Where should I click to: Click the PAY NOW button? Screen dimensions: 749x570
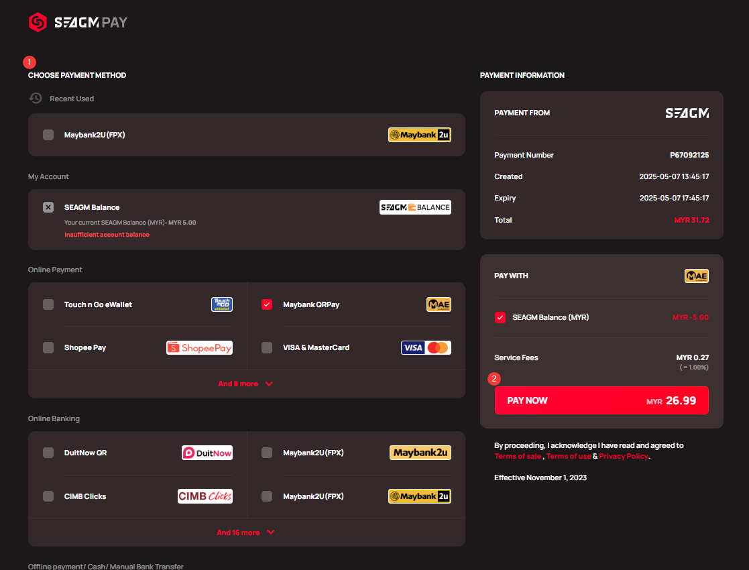tap(601, 400)
